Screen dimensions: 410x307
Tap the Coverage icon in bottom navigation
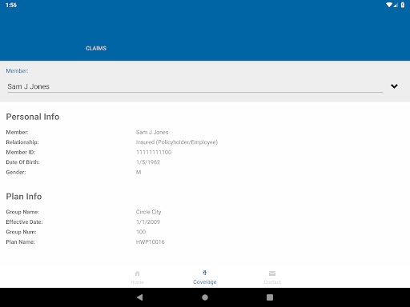[205, 273]
